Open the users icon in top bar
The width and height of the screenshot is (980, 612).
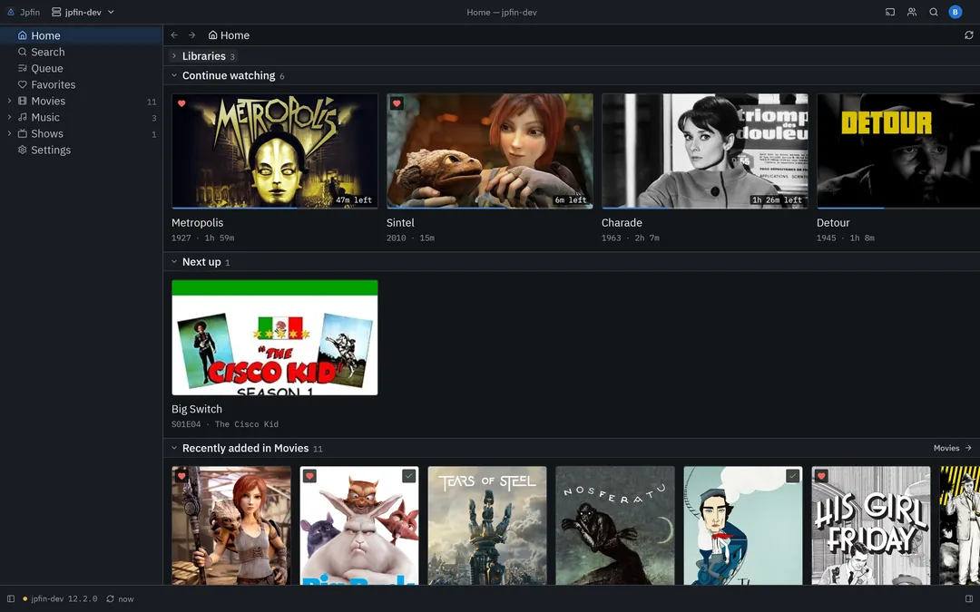[912, 12]
